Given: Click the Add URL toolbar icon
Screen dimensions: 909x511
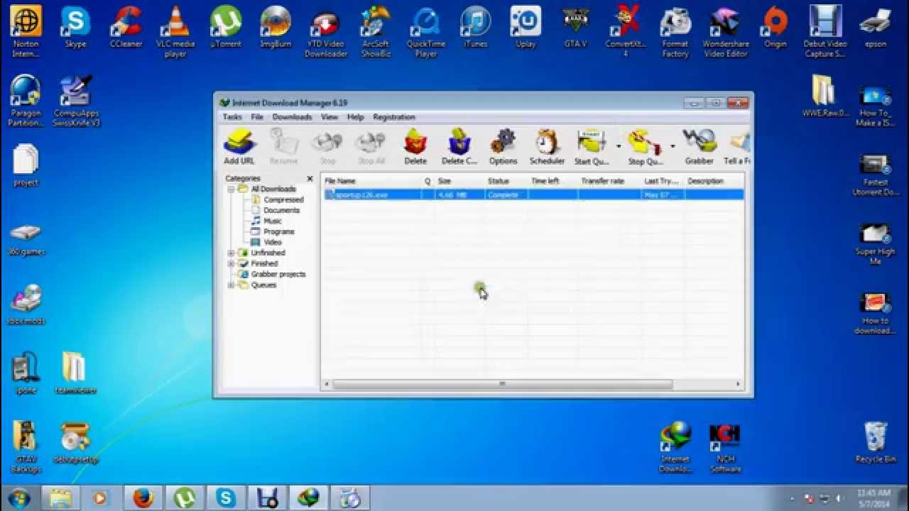Looking at the screenshot, I should point(239,147).
